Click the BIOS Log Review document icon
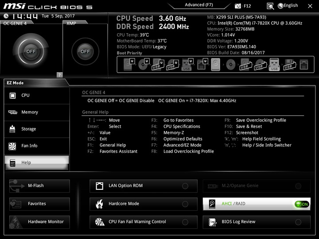 (212, 222)
